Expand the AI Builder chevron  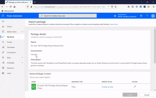pyautogui.click(x=22, y=63)
